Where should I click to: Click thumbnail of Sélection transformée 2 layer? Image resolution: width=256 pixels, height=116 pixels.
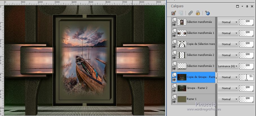[182, 55]
